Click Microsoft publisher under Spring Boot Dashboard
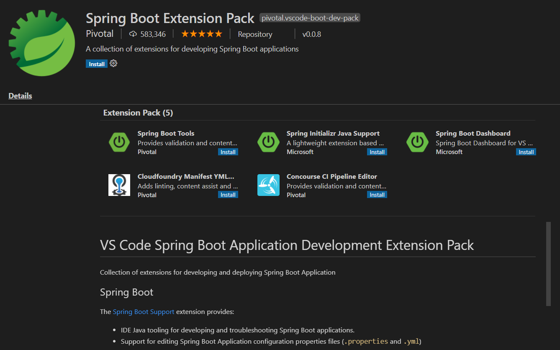560x350 pixels. coord(449,152)
